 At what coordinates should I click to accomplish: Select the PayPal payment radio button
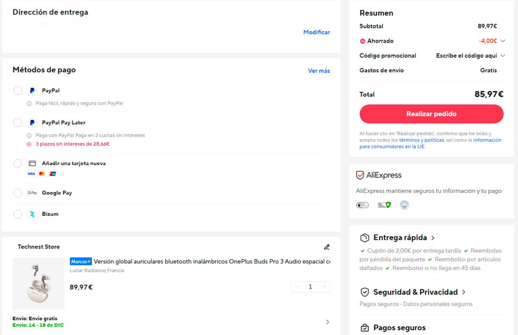pos(17,91)
